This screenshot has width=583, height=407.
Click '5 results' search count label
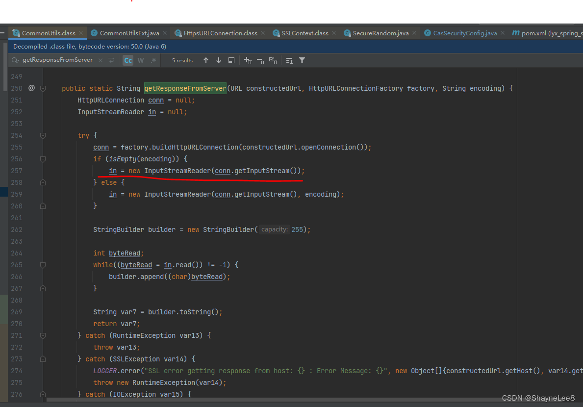click(182, 60)
